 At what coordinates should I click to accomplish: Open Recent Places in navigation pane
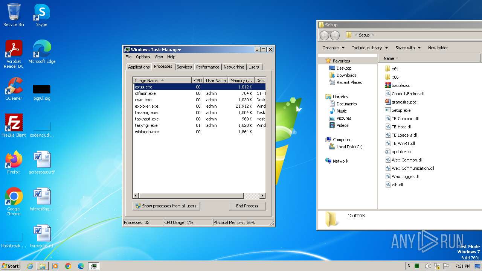(x=349, y=82)
